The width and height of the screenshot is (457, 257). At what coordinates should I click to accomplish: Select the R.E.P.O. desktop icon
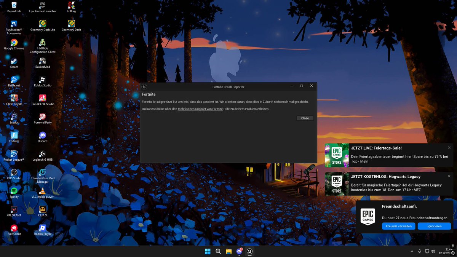coord(43,211)
